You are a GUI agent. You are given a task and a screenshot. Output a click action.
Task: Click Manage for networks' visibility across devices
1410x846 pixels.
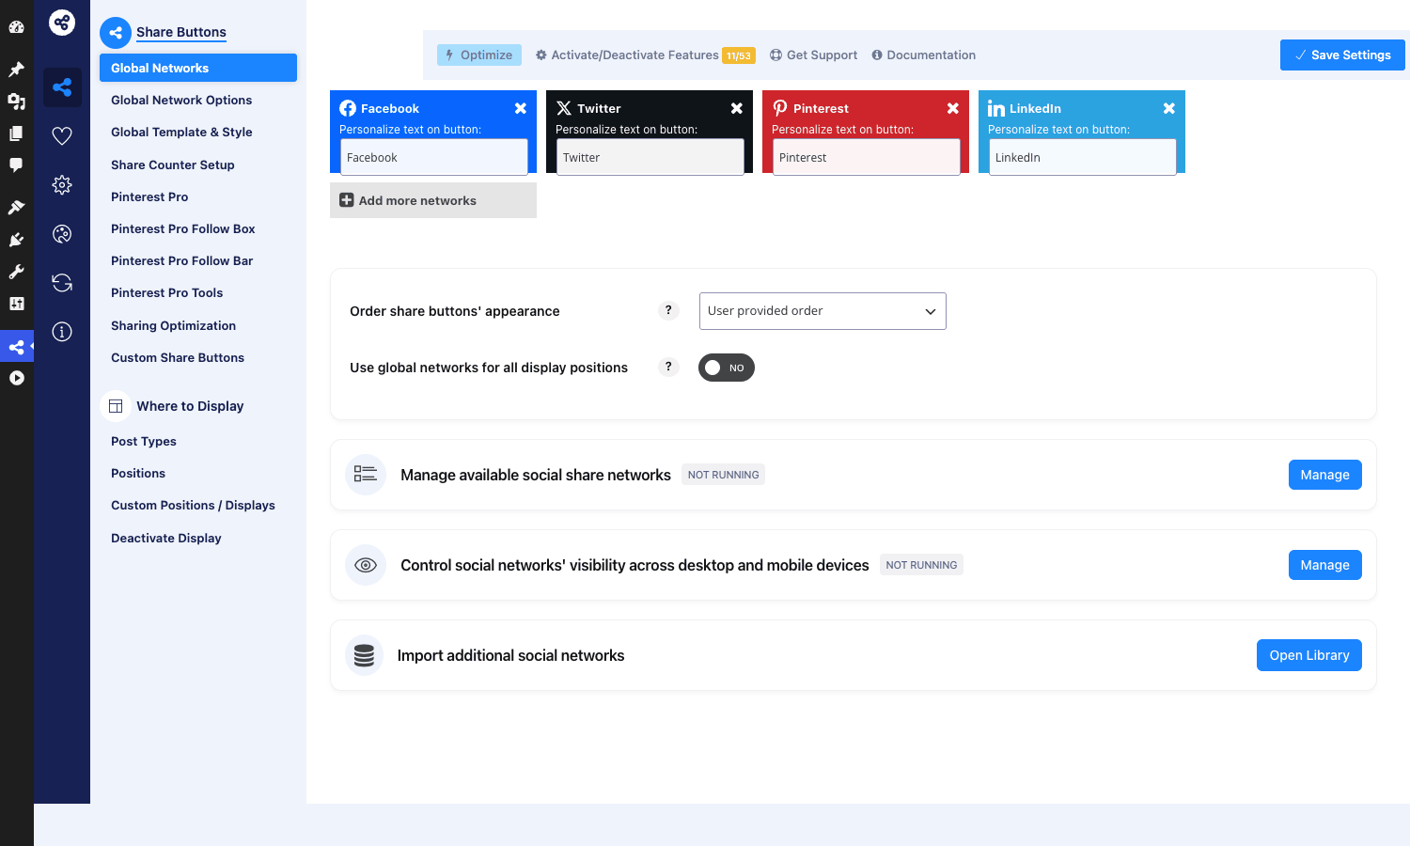(x=1325, y=565)
